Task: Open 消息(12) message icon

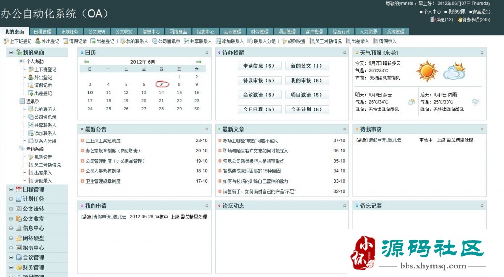Action: pyautogui.click(x=433, y=20)
